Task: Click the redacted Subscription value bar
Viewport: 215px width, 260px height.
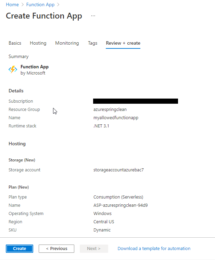Action: click(x=135, y=101)
